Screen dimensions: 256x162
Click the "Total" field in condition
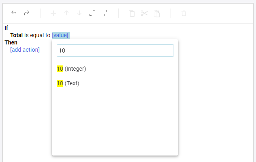16,35
